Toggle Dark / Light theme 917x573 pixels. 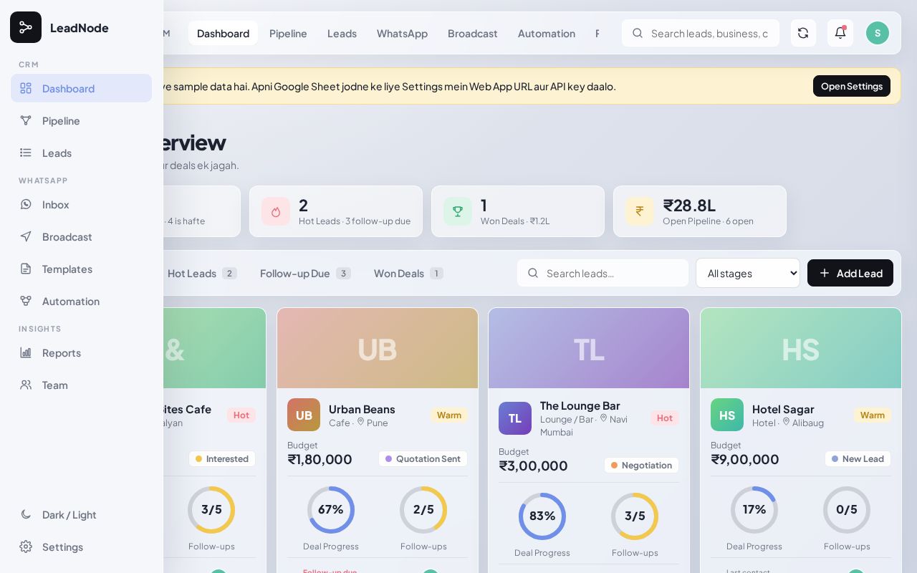click(x=81, y=514)
